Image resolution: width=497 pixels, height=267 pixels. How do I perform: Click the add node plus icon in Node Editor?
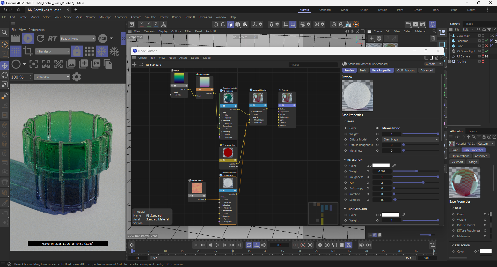(x=134, y=64)
